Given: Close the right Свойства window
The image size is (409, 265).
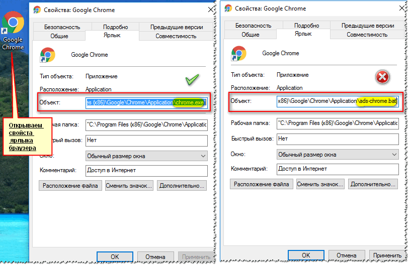Looking at the screenshot, I should (x=402, y=8).
